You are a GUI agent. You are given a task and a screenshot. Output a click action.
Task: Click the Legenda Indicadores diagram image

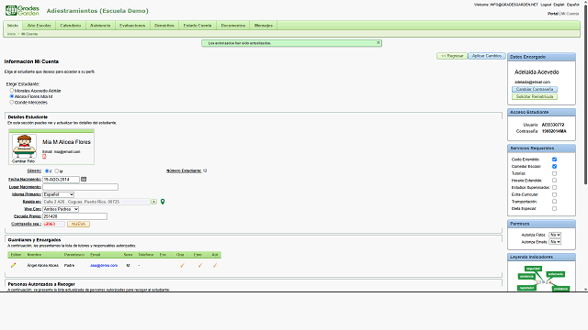coord(543,278)
